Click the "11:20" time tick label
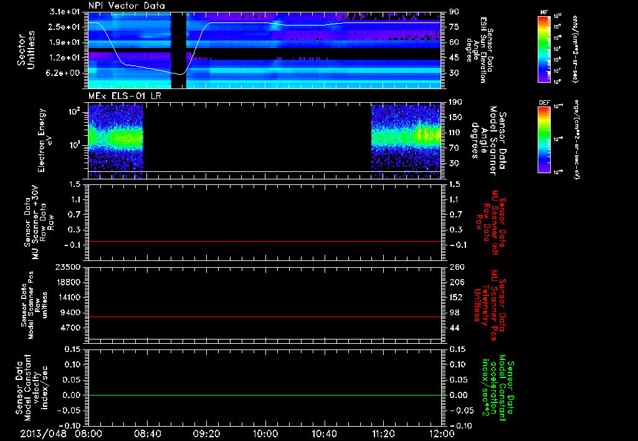 tap(383, 434)
